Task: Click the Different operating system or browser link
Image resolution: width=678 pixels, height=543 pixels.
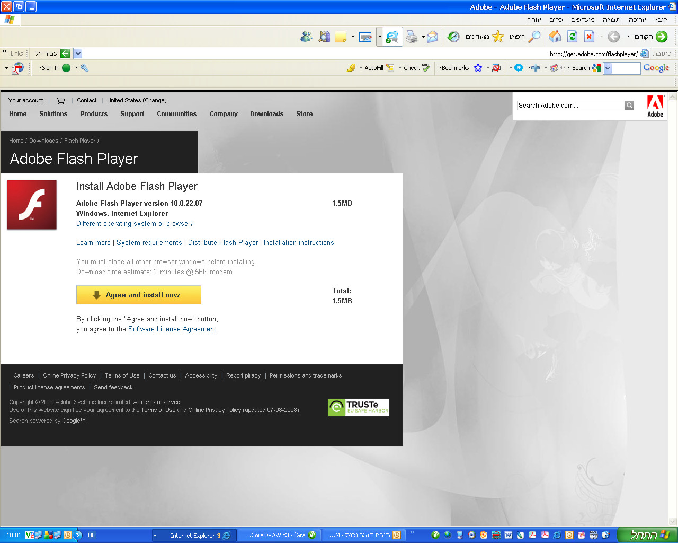Action: pos(135,224)
